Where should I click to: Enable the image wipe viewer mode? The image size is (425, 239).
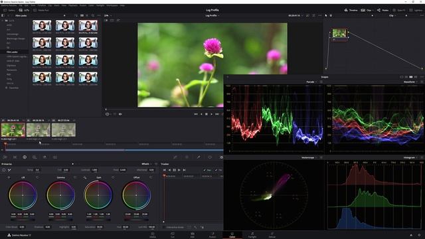106,21
